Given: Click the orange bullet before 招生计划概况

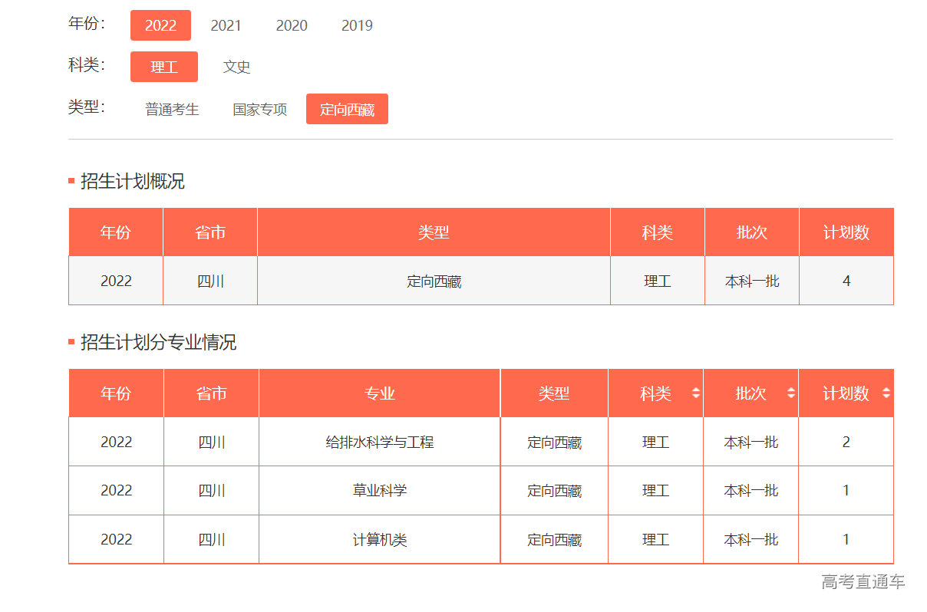Looking at the screenshot, I should click(x=69, y=182).
